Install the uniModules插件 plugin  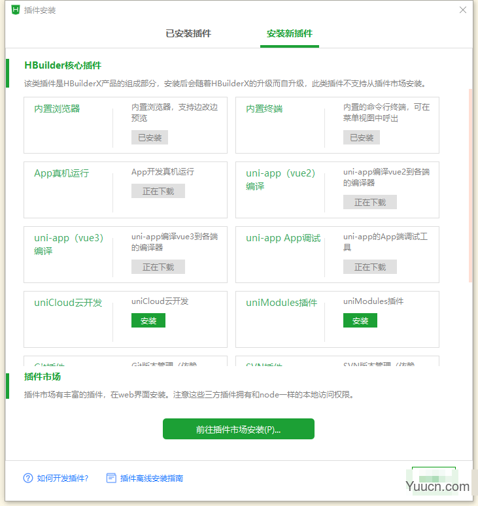[360, 320]
